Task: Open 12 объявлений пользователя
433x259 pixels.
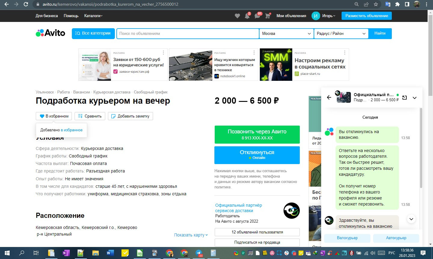Action: pyautogui.click(x=257, y=232)
